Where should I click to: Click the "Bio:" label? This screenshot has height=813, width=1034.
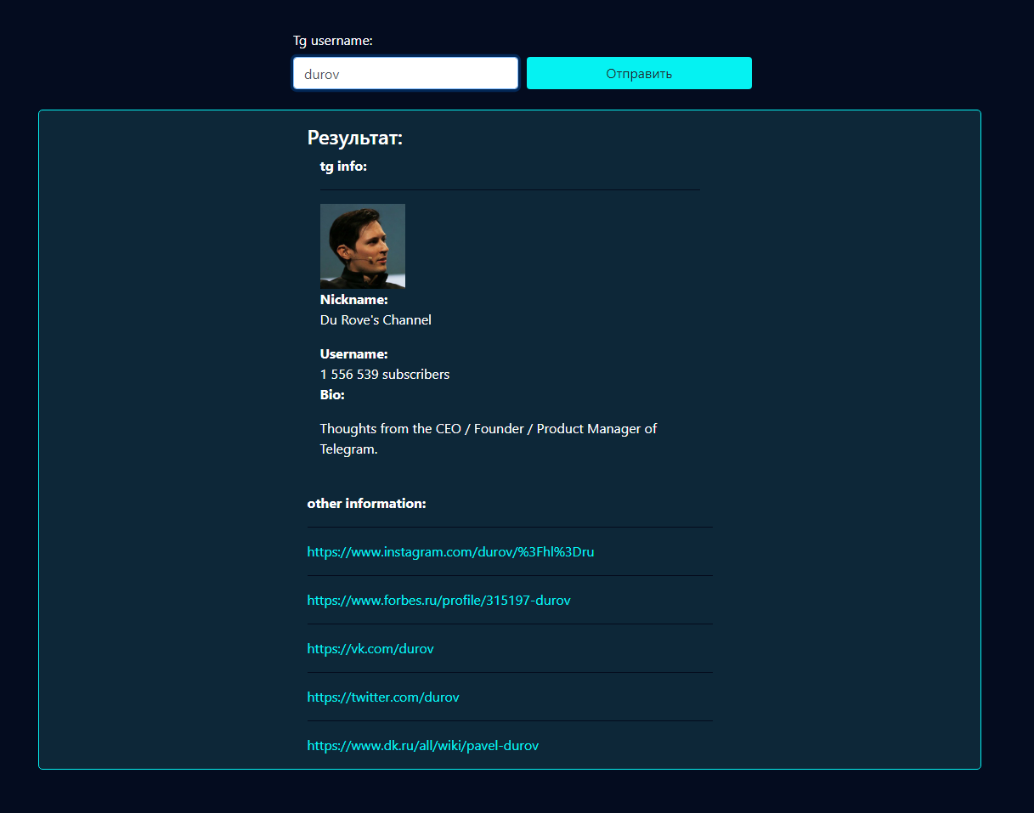pos(332,395)
